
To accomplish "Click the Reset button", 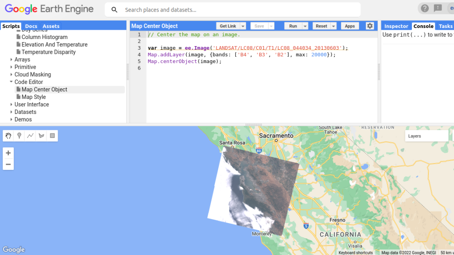I will pyautogui.click(x=321, y=26).
